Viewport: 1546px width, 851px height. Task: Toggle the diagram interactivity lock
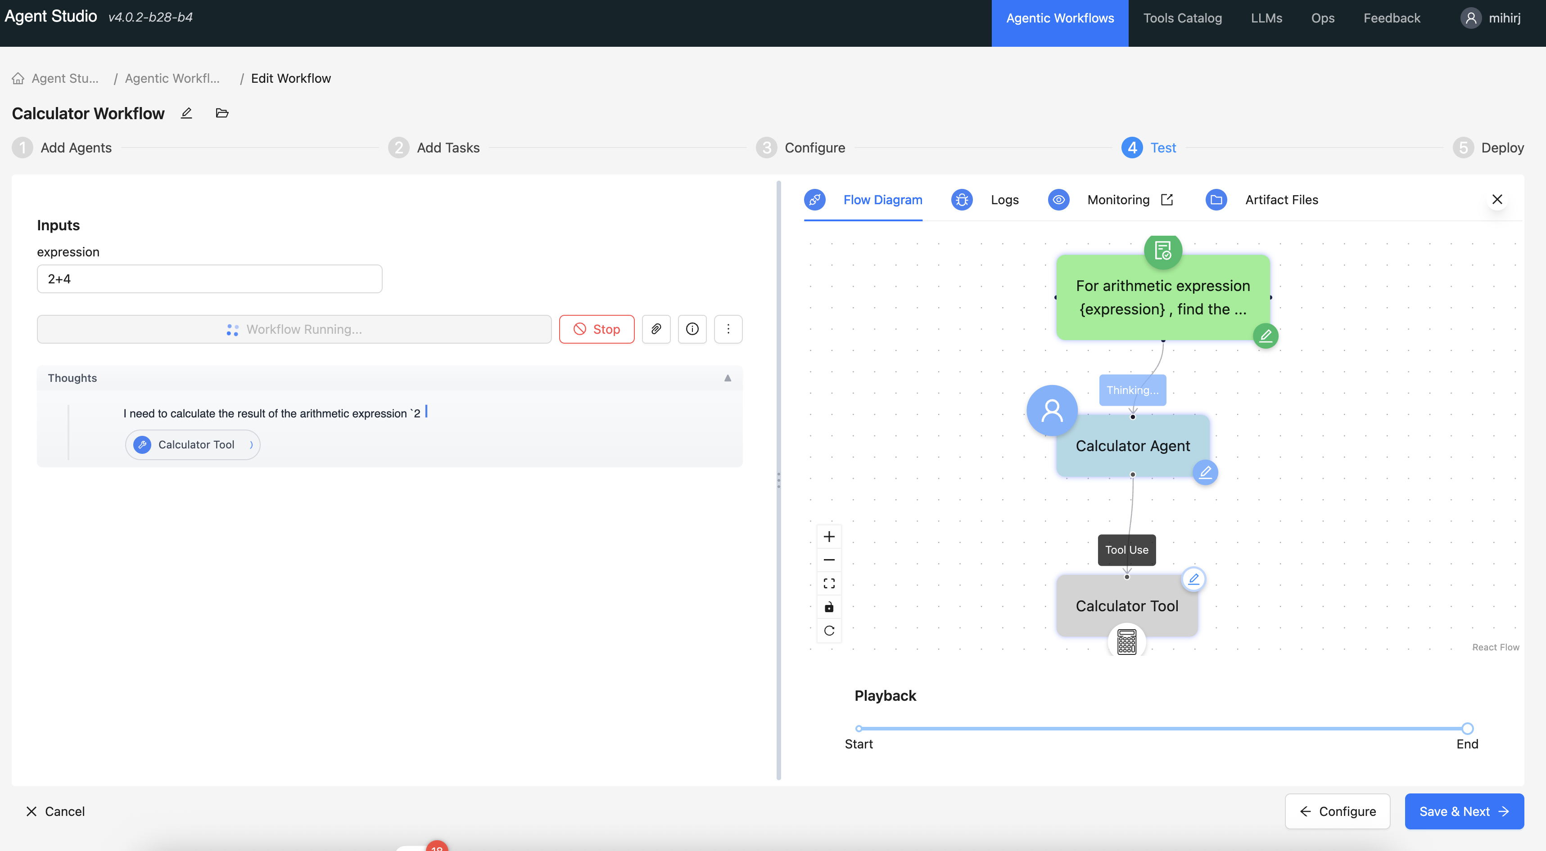[x=829, y=607]
